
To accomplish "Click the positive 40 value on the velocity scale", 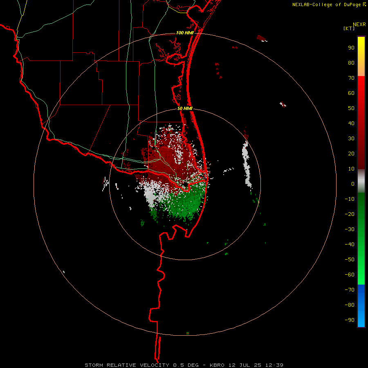I will [x=351, y=123].
